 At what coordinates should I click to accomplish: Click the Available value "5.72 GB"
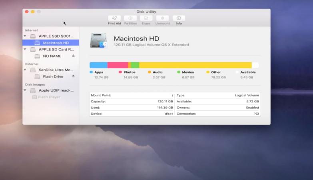(x=253, y=102)
